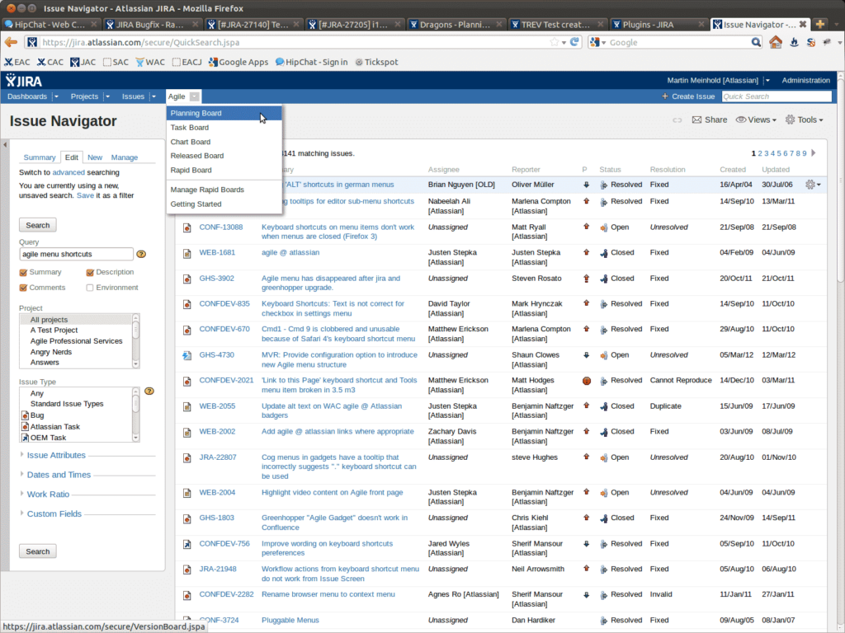Click into the Quick Search field
845x633 pixels.
[x=777, y=96]
